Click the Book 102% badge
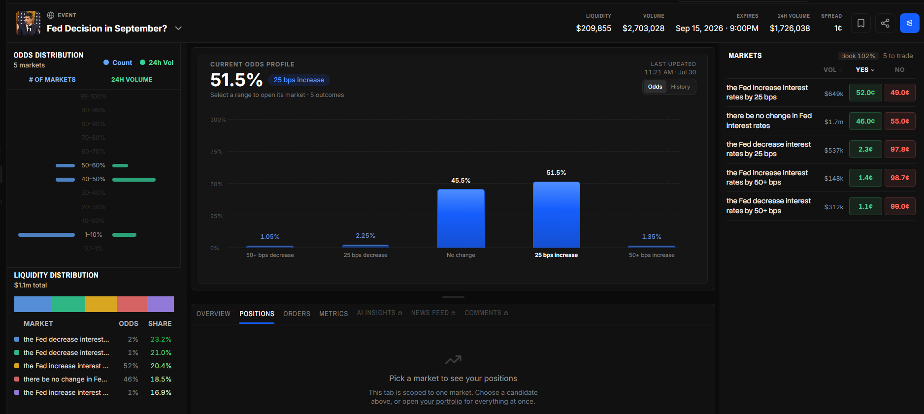This screenshot has height=414, width=924. (x=858, y=56)
